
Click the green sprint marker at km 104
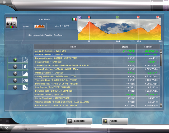[x=118, y=17]
